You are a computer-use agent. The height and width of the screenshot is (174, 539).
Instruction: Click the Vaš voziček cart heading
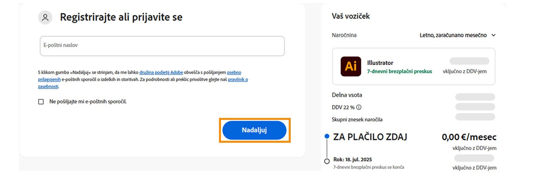coord(351,16)
